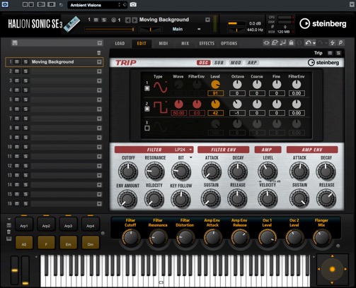Adjust the Filter CUTOFF knob
The height and width of the screenshot is (288, 356).
point(128,171)
